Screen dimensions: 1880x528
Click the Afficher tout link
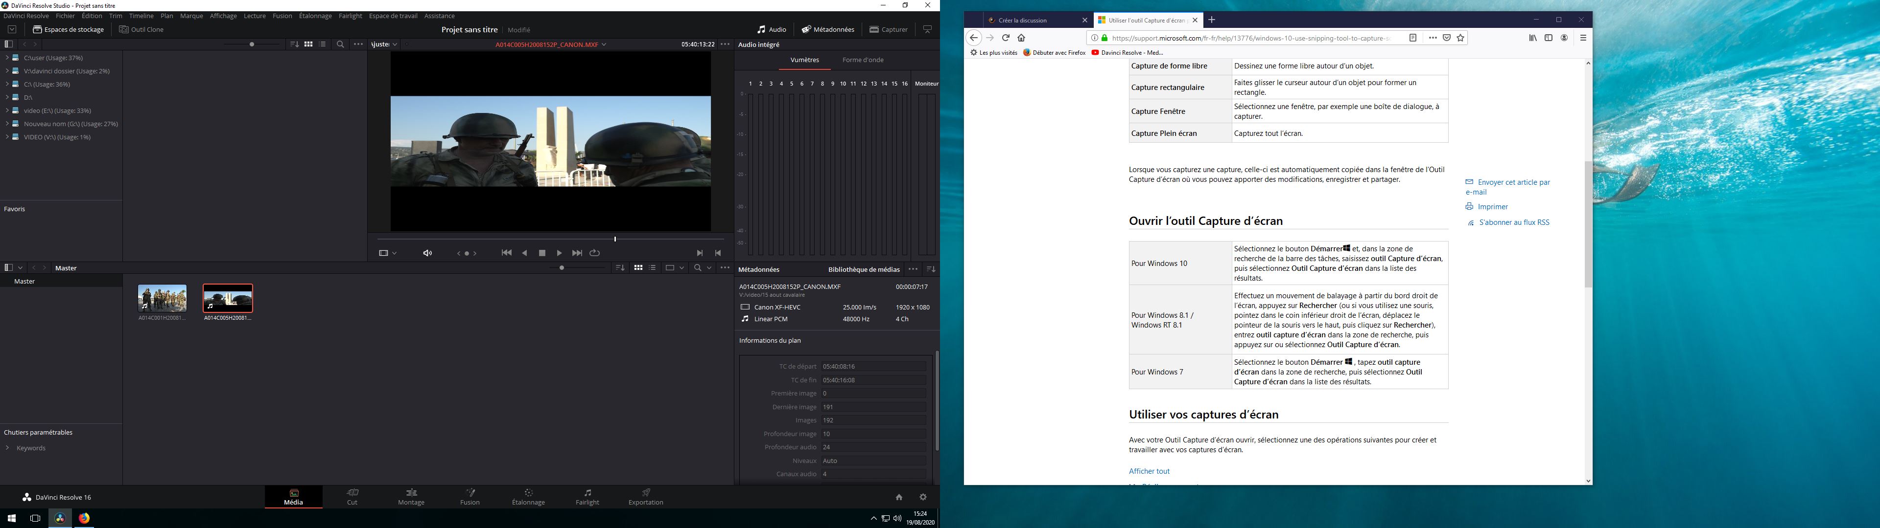point(1149,471)
